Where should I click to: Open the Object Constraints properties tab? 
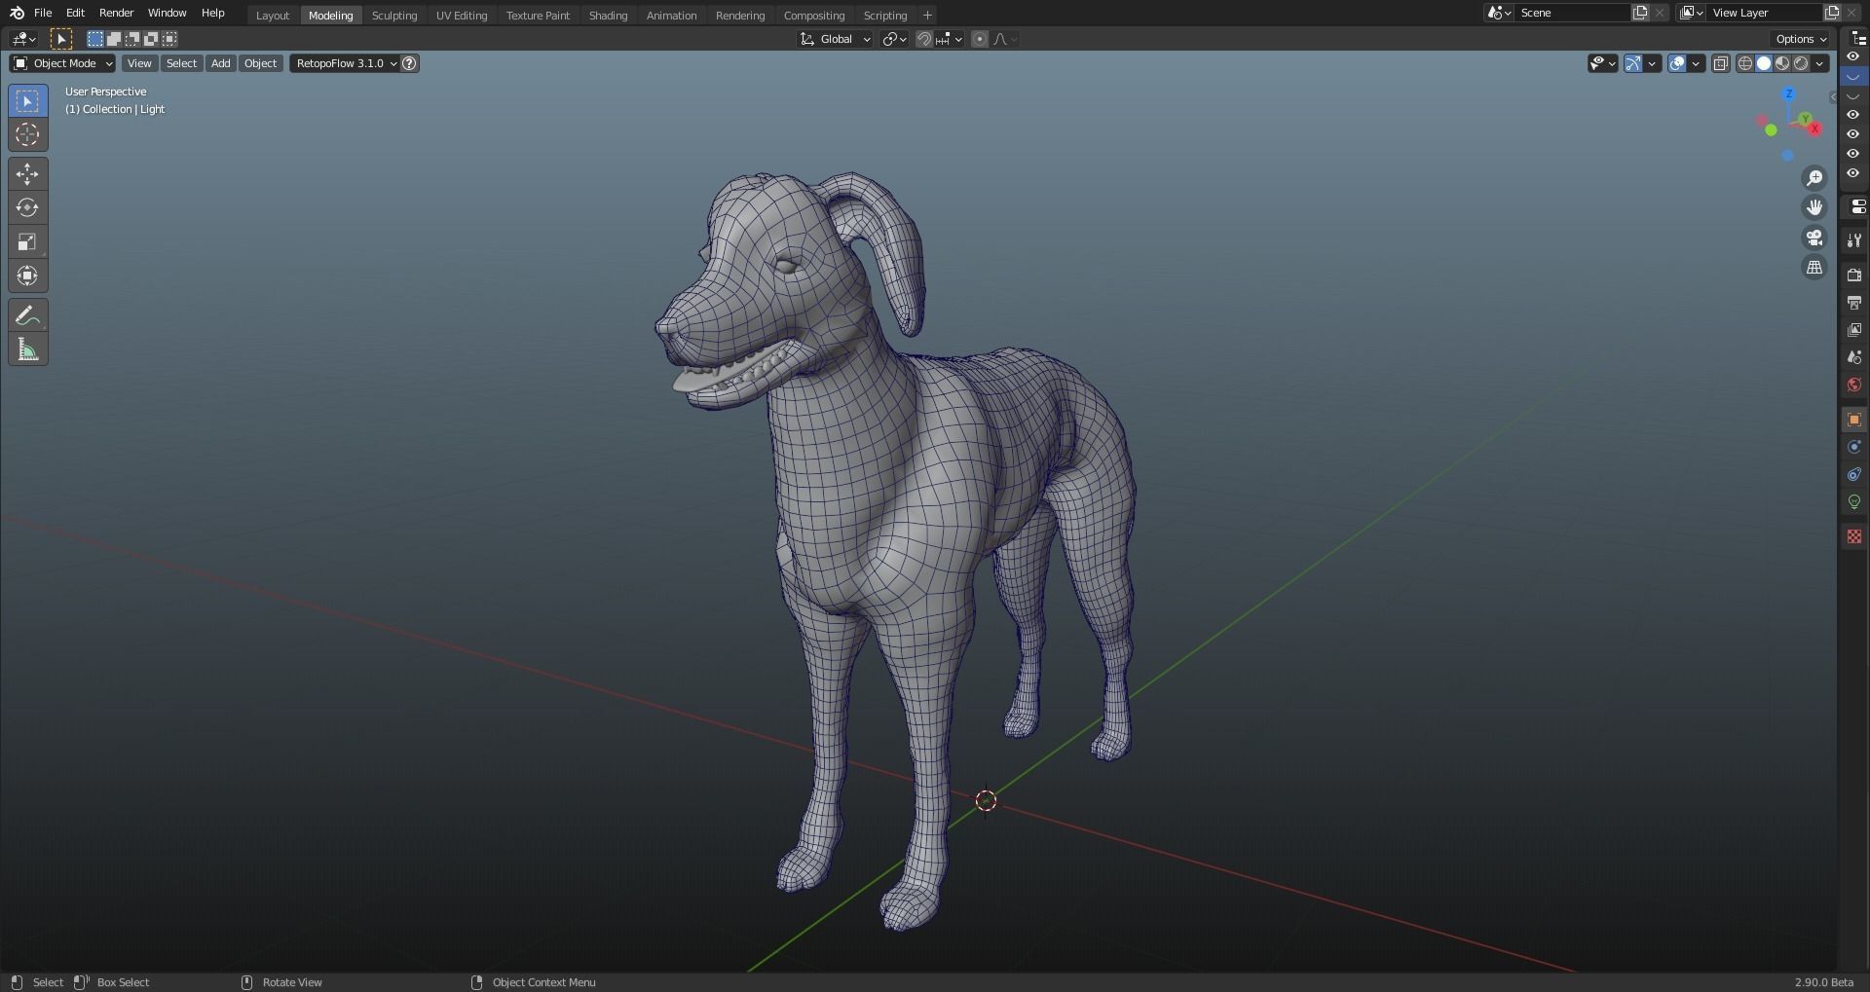click(1854, 474)
